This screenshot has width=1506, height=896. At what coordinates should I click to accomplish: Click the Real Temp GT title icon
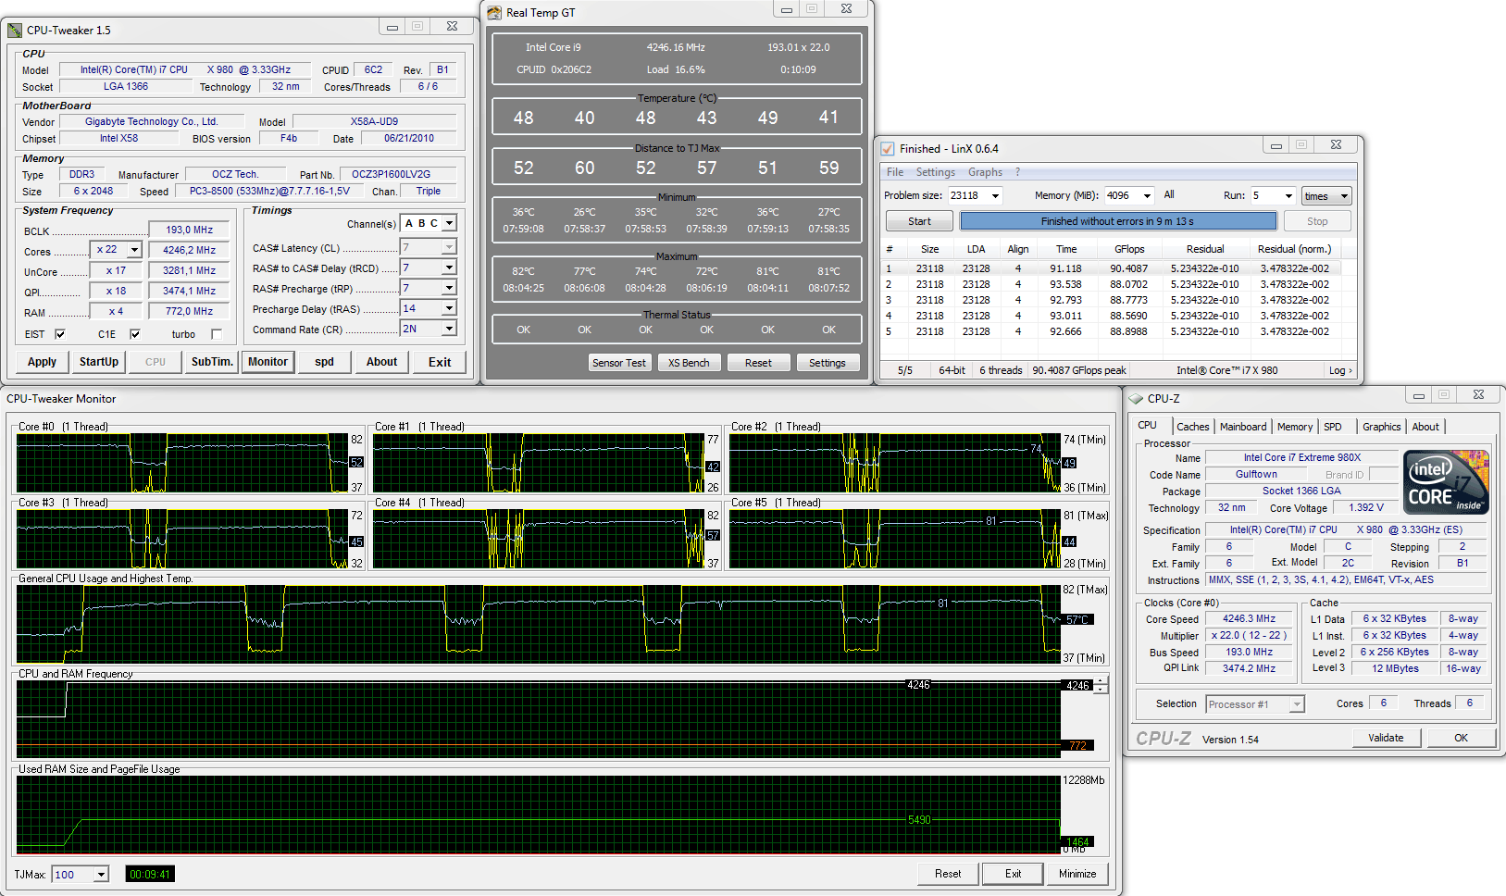point(494,13)
